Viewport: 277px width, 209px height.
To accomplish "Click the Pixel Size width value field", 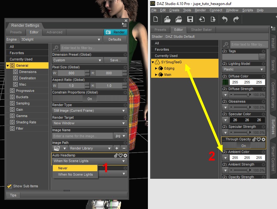I will 71,73.
